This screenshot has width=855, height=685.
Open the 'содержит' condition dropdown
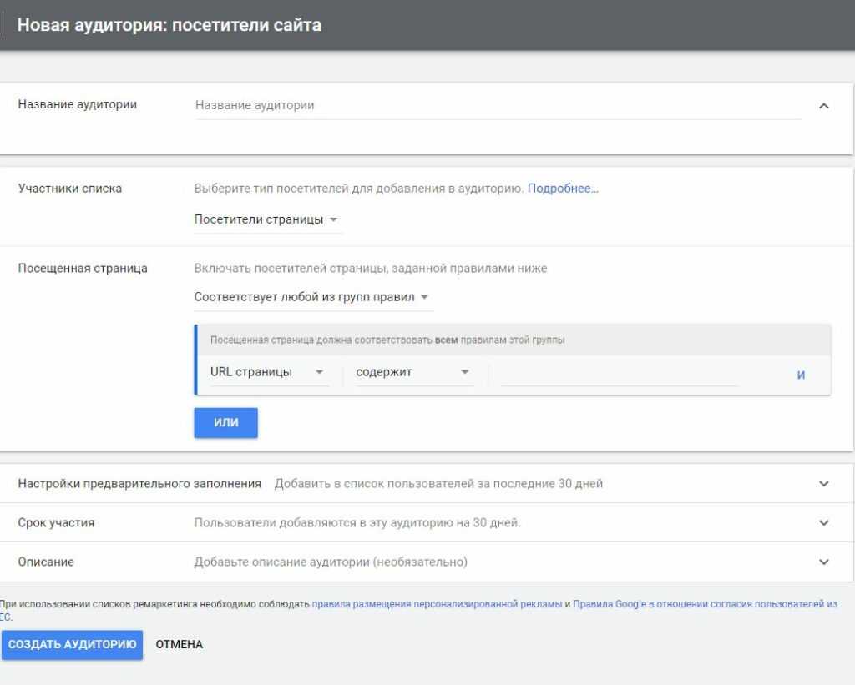point(412,372)
